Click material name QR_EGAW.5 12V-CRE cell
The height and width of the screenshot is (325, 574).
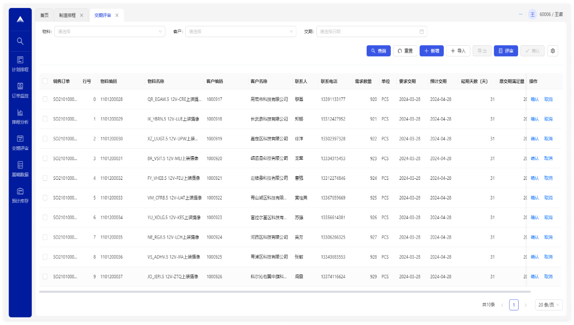tap(174, 99)
